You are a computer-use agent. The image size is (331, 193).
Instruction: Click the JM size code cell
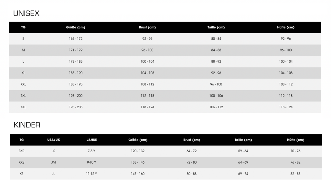[x=53, y=162]
